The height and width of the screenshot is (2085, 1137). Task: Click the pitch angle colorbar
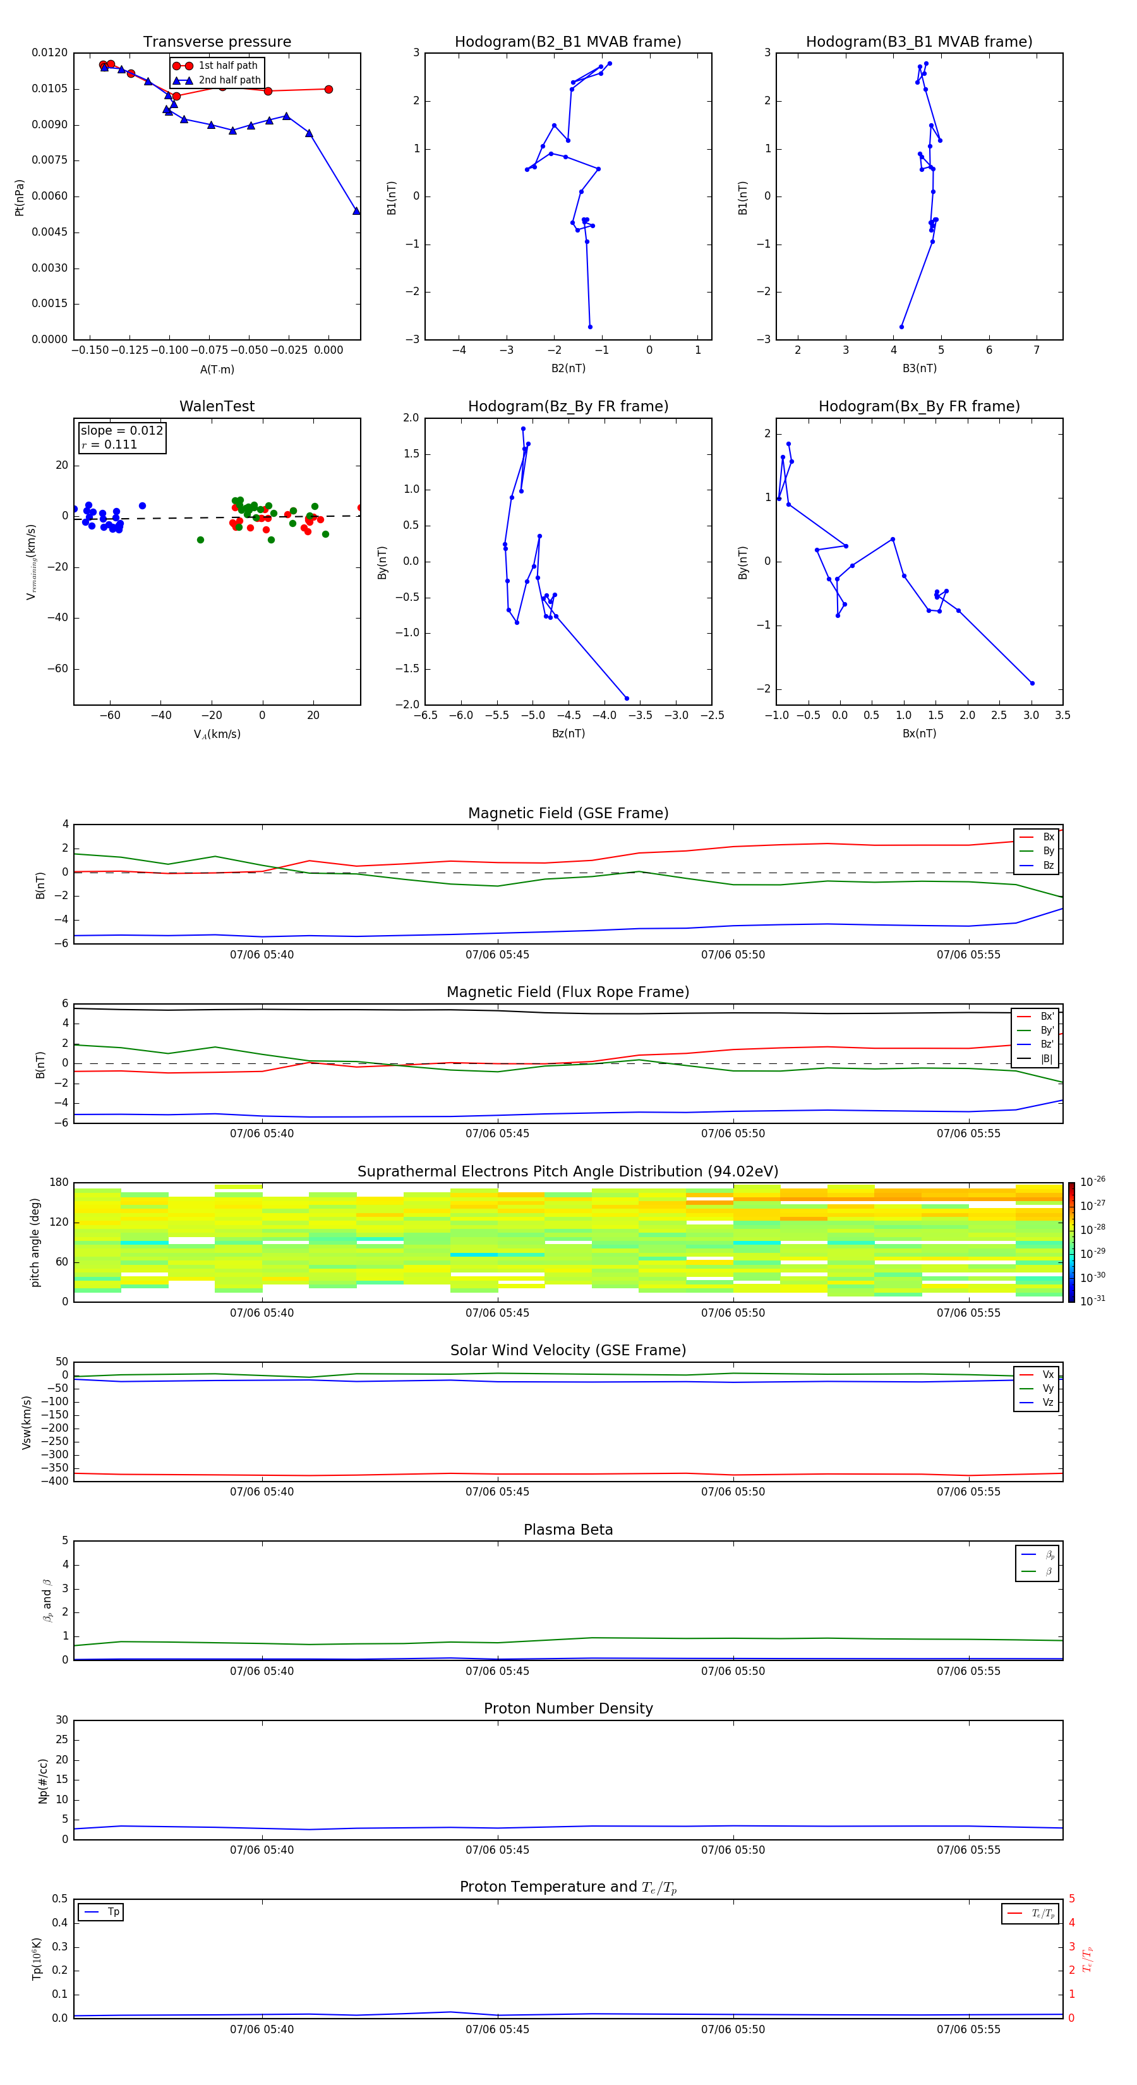1071,1242
